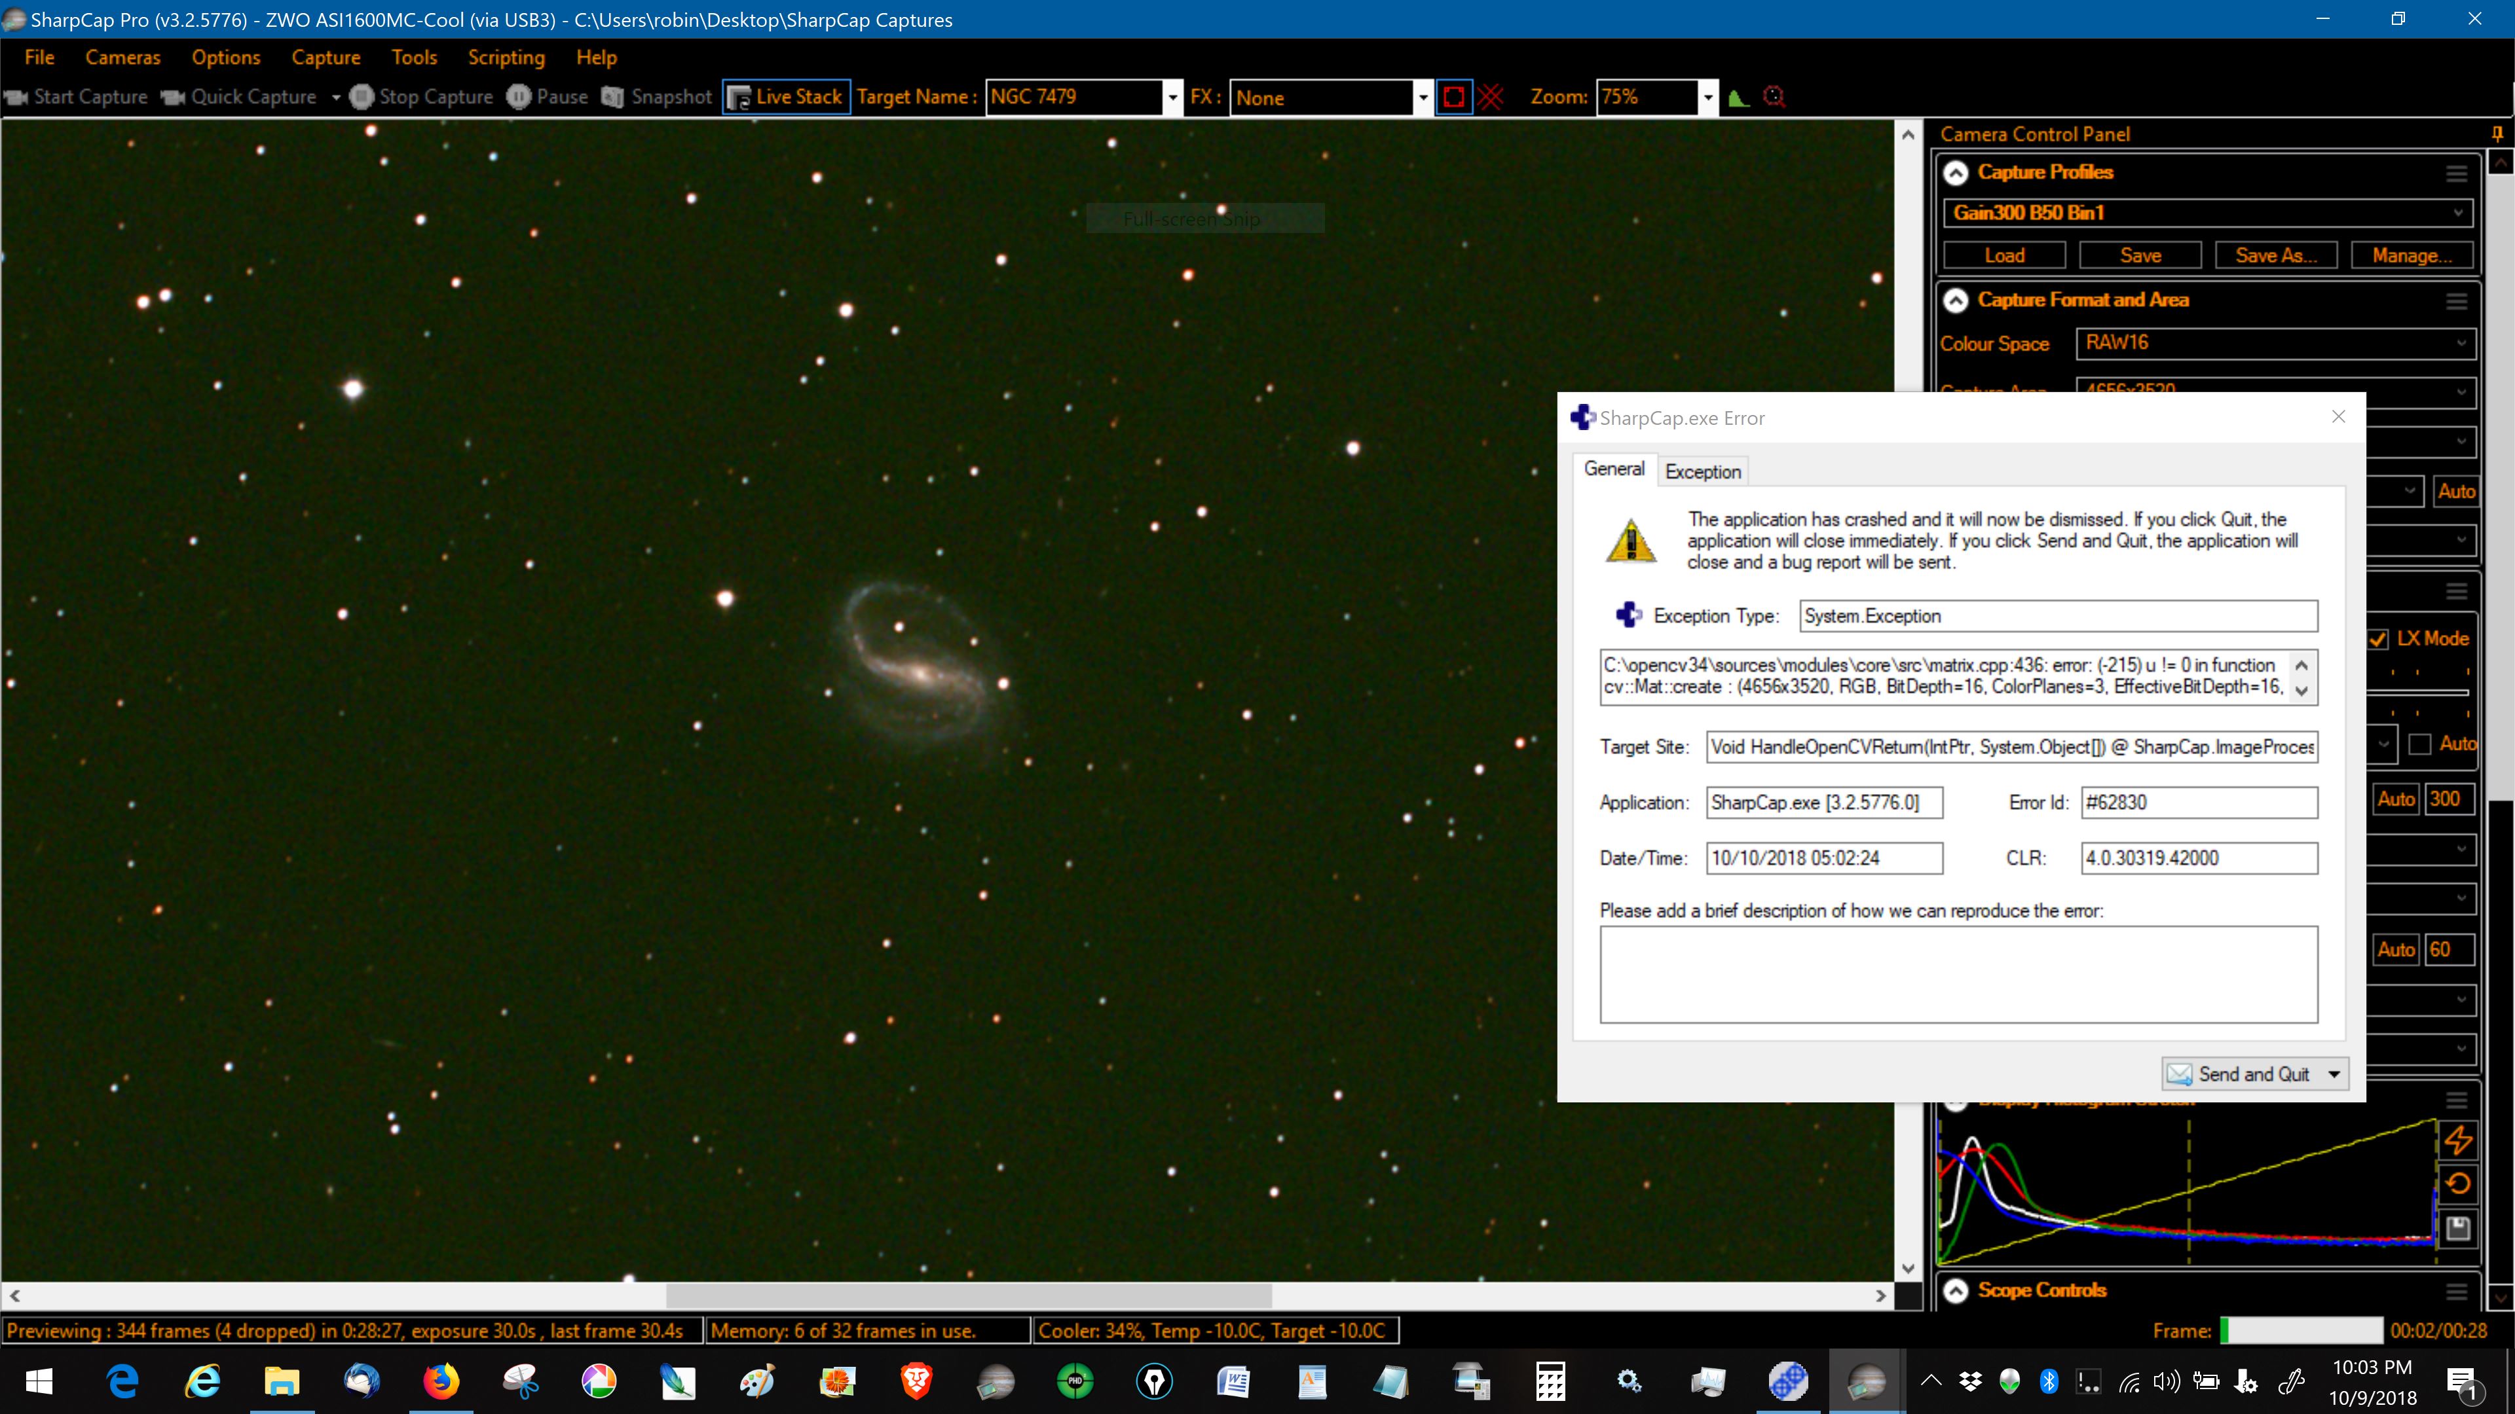Click the Bluetooth system tray icon

click(2049, 1381)
